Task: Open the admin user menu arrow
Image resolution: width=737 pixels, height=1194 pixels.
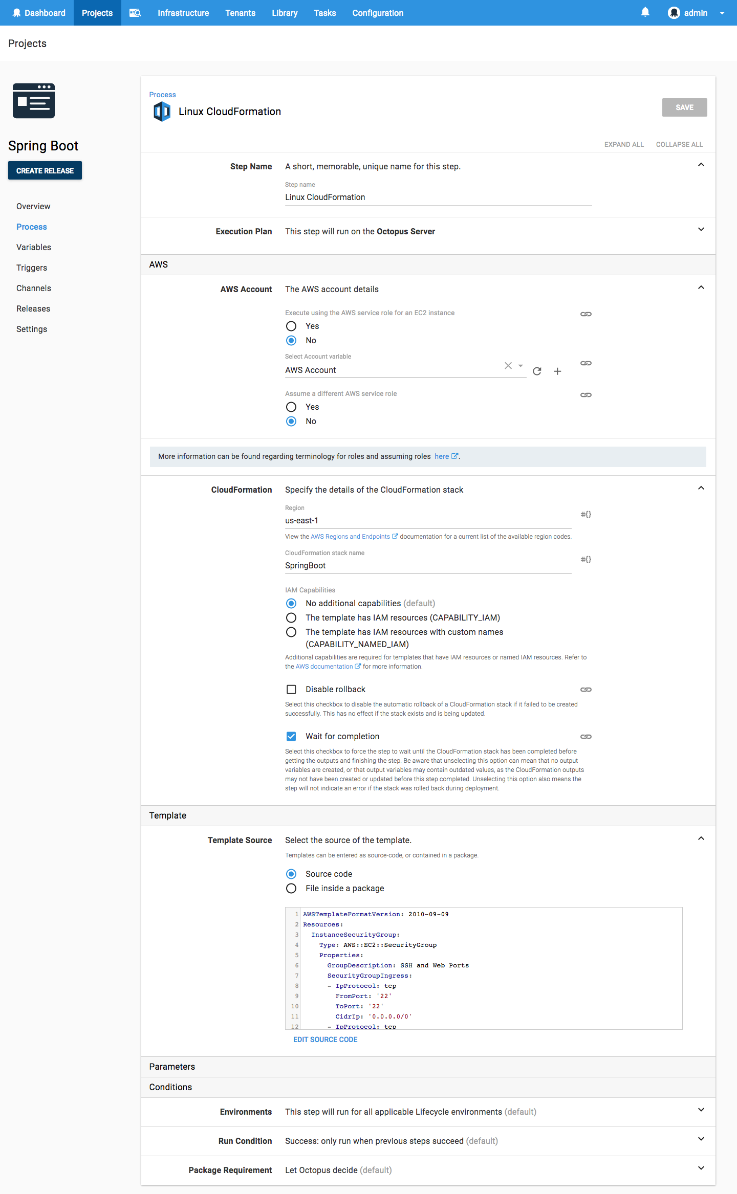Action: 722,13
